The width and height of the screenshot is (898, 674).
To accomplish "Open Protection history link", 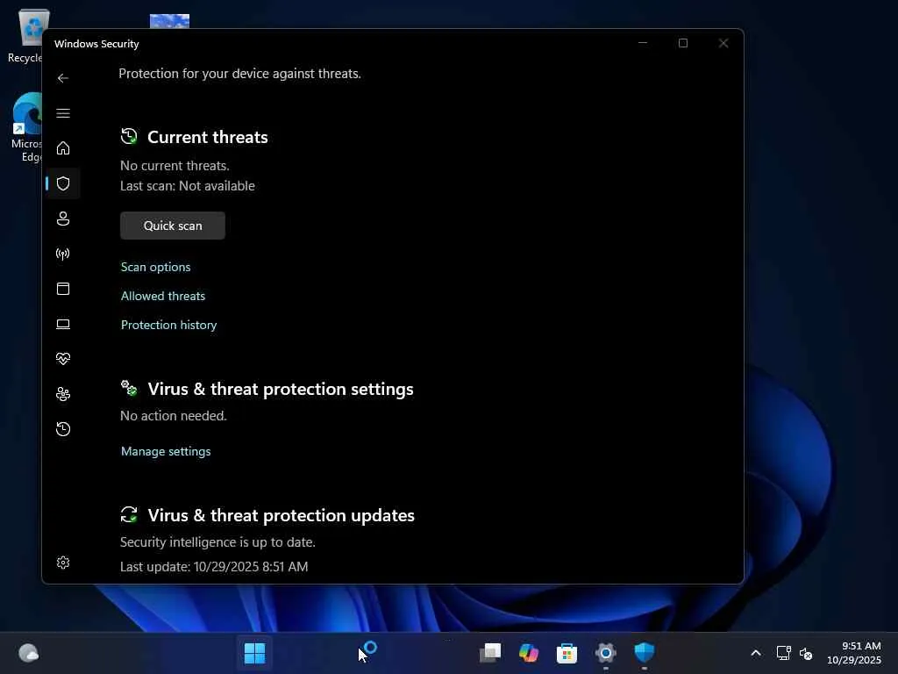I will point(169,325).
